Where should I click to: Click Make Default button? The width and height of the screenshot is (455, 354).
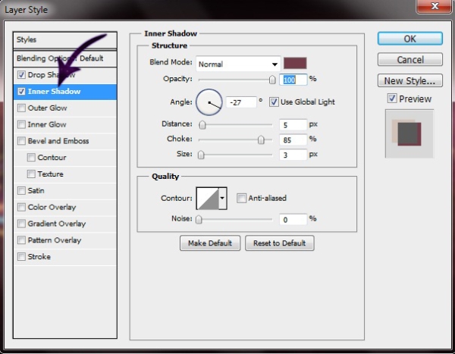(210, 243)
